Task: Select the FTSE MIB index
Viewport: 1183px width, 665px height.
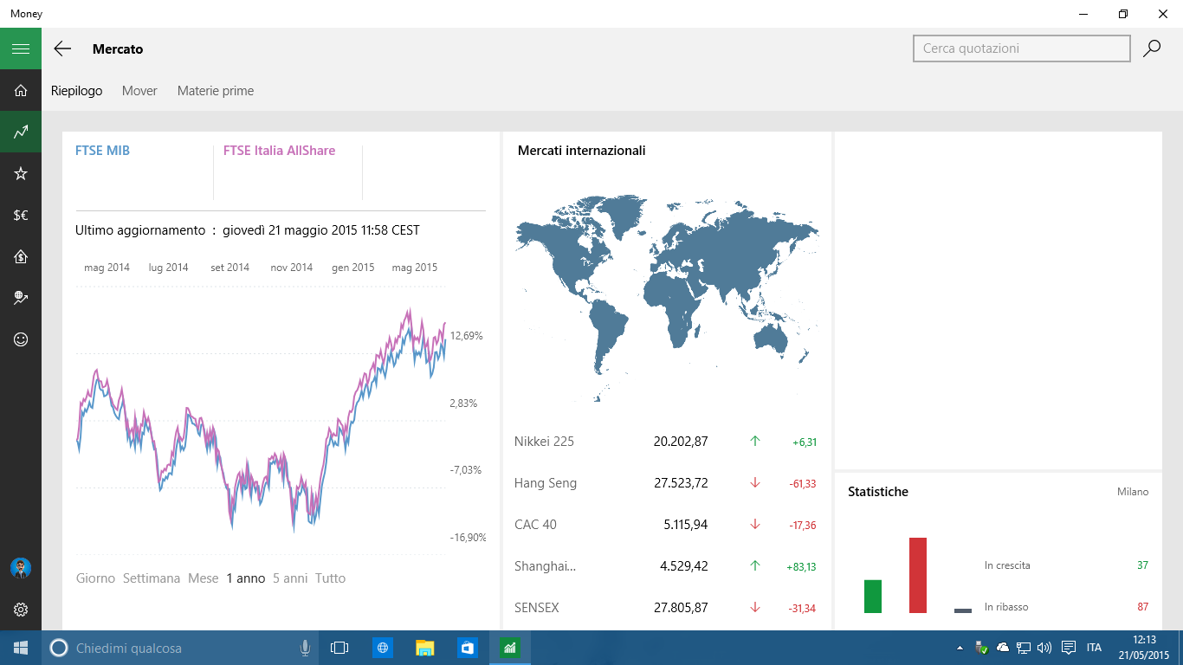Action: (102, 151)
